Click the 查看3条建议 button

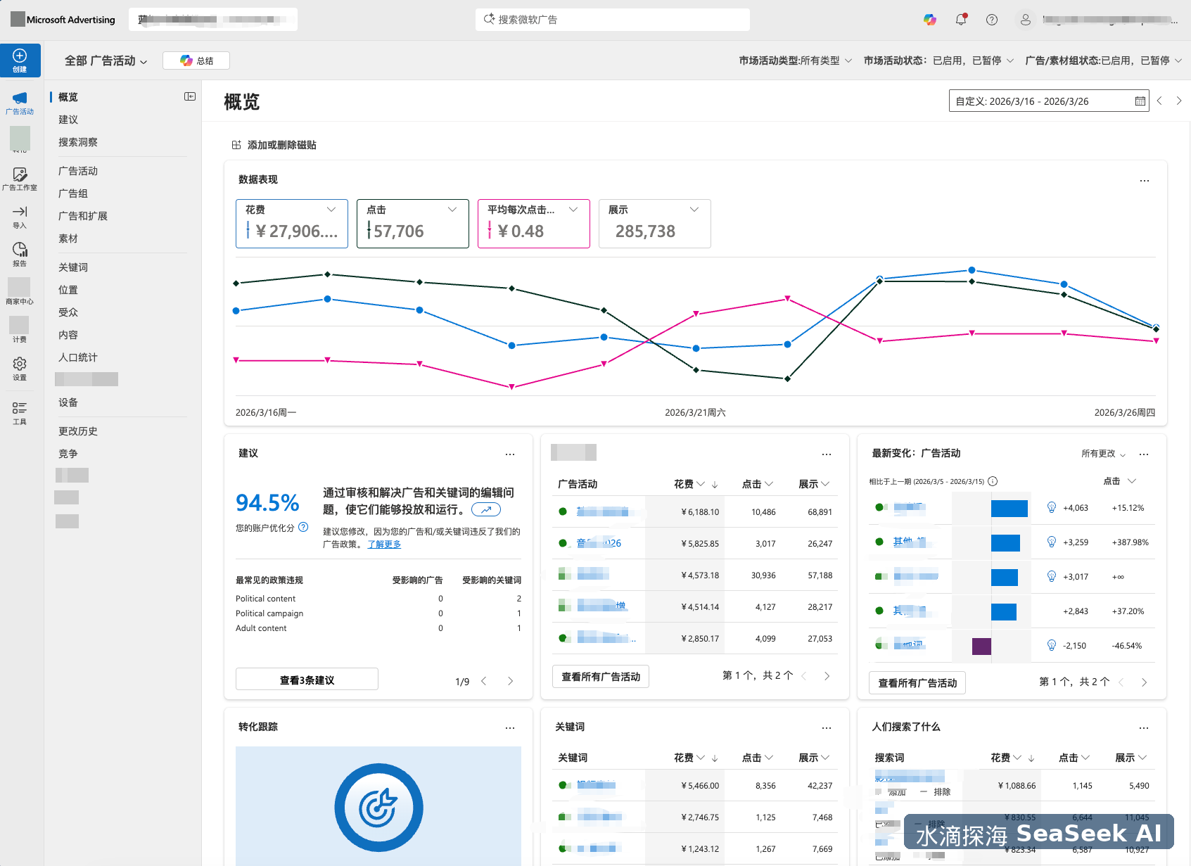click(306, 679)
